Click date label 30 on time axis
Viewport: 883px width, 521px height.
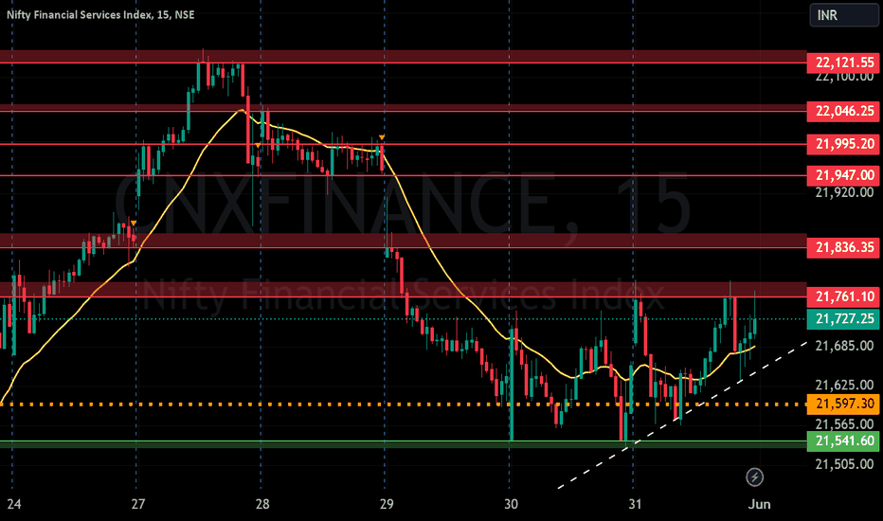pyautogui.click(x=511, y=504)
